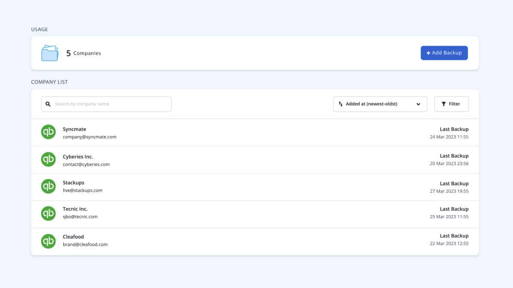Viewport: 513px width, 288px height.
Task: Expand the sort dropdown chevron arrow
Action: coord(418,104)
